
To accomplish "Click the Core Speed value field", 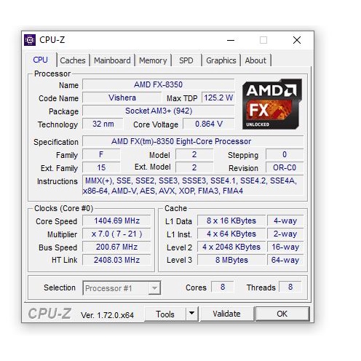I will (116, 221).
